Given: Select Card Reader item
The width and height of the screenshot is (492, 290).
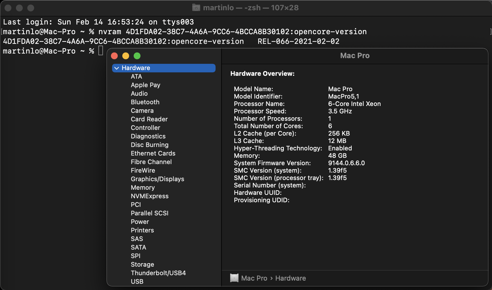Looking at the screenshot, I should click(x=149, y=119).
